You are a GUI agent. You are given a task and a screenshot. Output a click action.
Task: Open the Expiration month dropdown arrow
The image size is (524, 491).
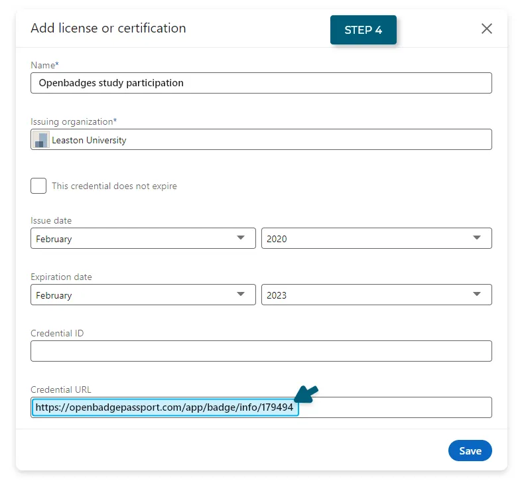[x=241, y=295]
